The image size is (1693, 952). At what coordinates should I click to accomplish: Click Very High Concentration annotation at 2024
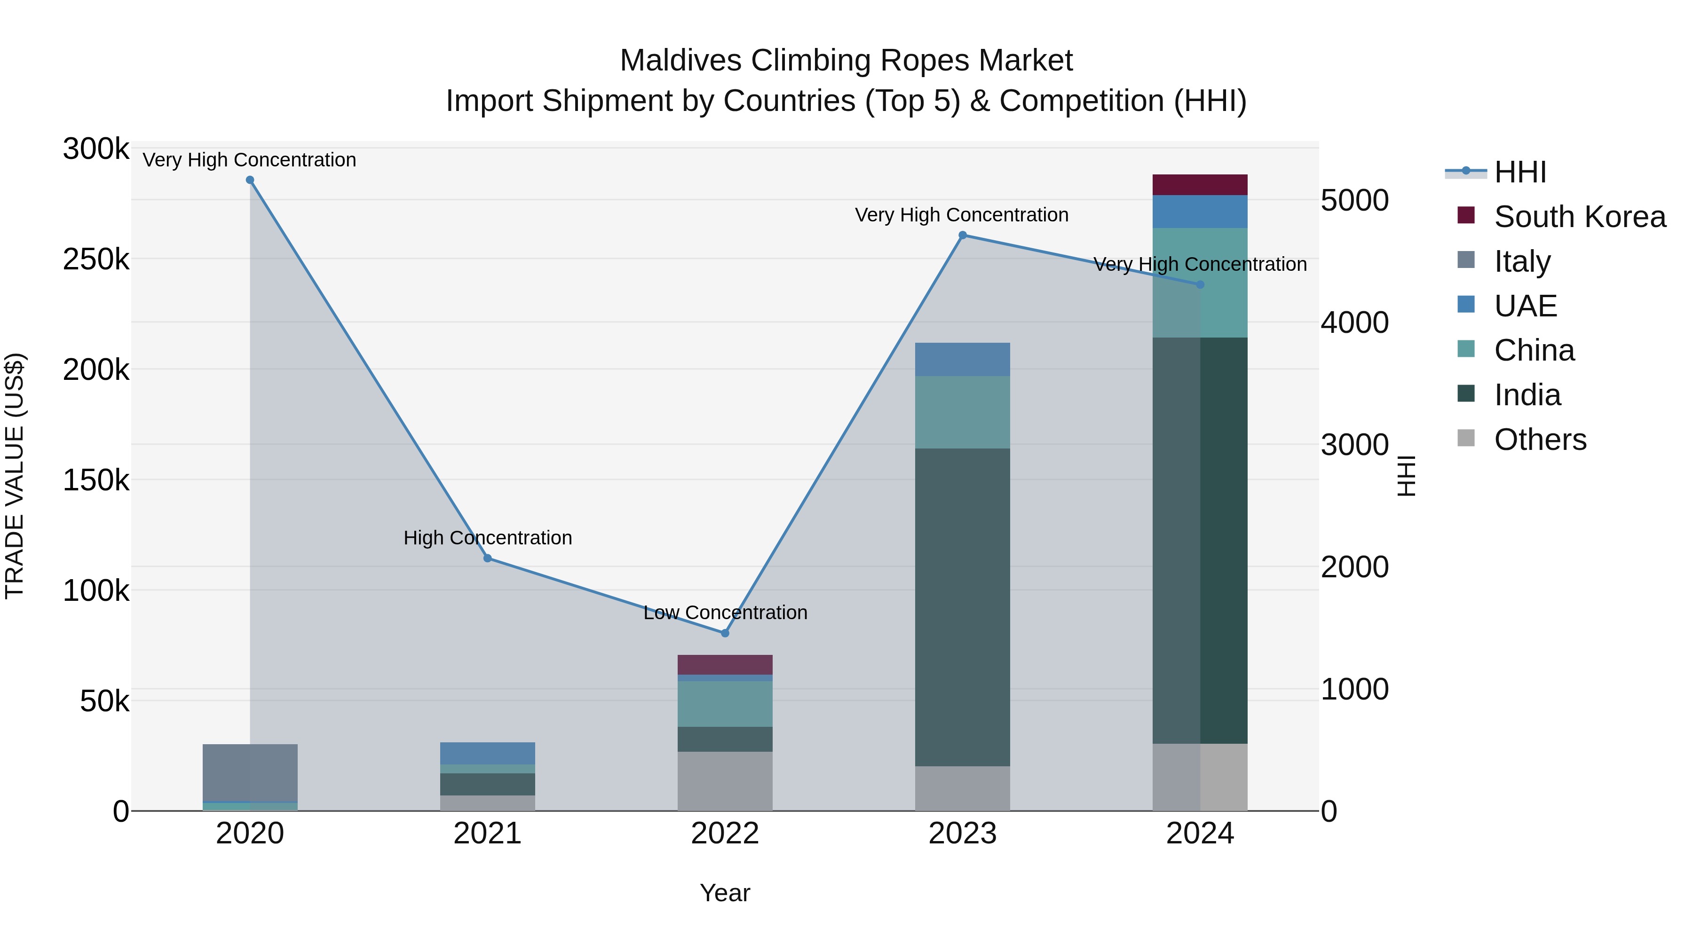point(1200,265)
